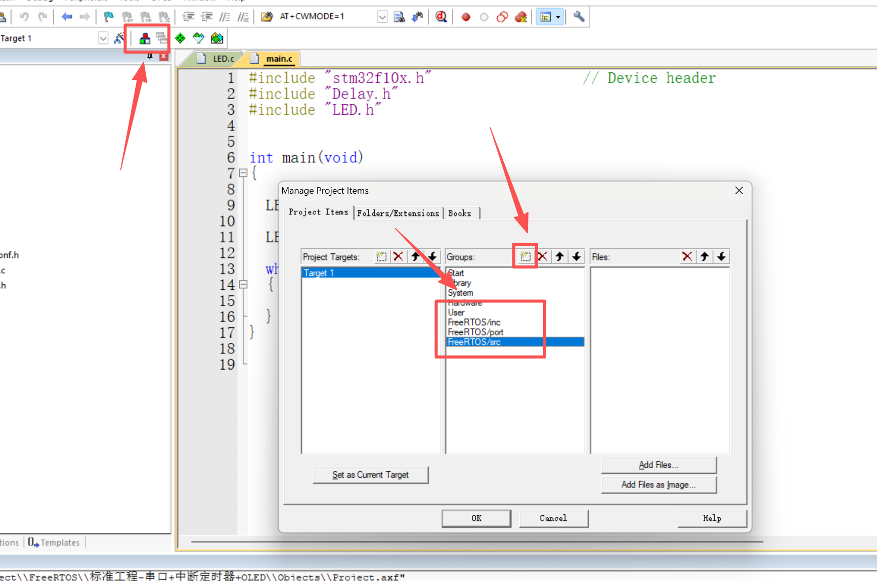This screenshot has width=877, height=581.
Task: Create a new group in Groups list
Action: (525, 257)
